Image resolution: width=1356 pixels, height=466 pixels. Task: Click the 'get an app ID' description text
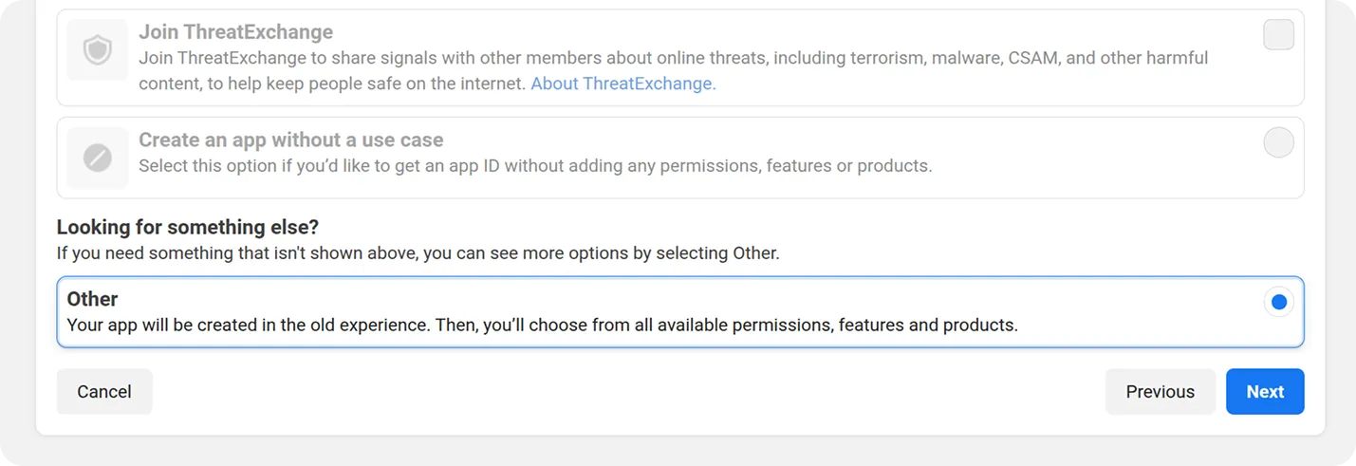535,166
